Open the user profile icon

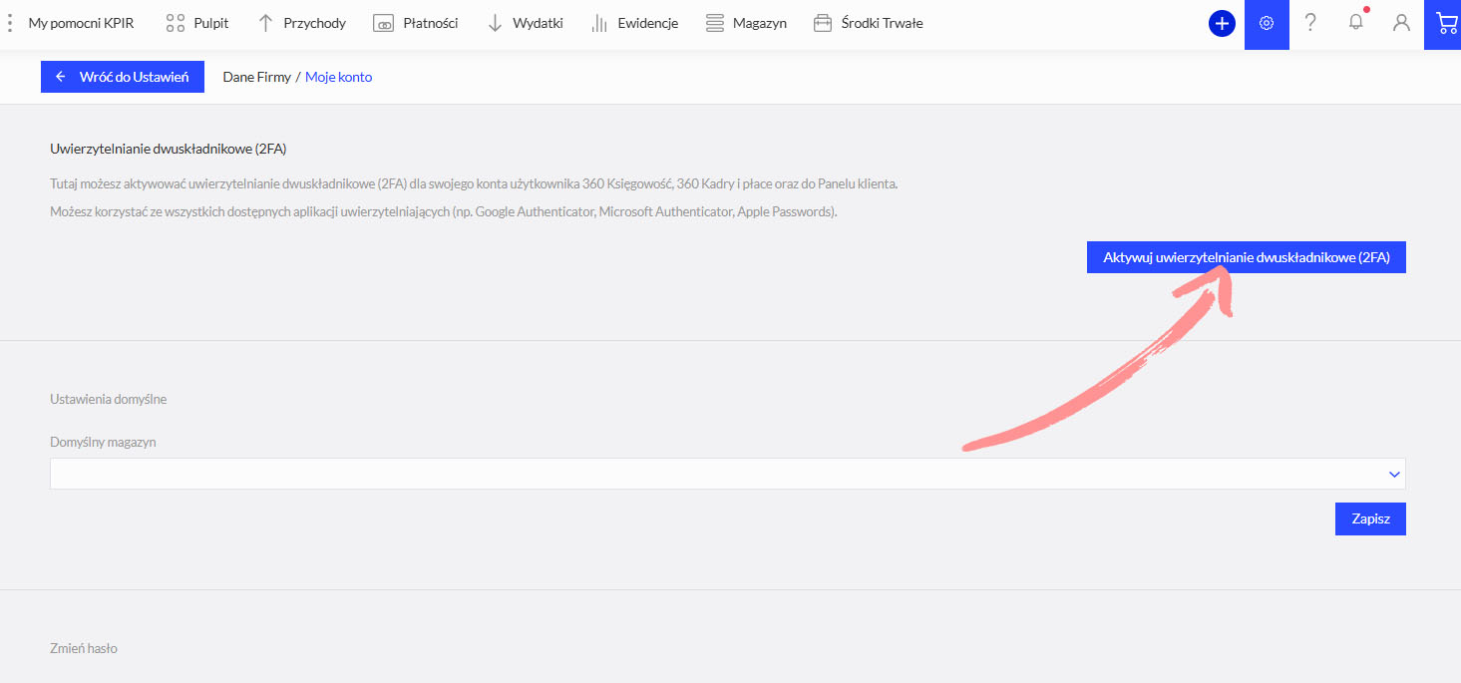coord(1401,23)
